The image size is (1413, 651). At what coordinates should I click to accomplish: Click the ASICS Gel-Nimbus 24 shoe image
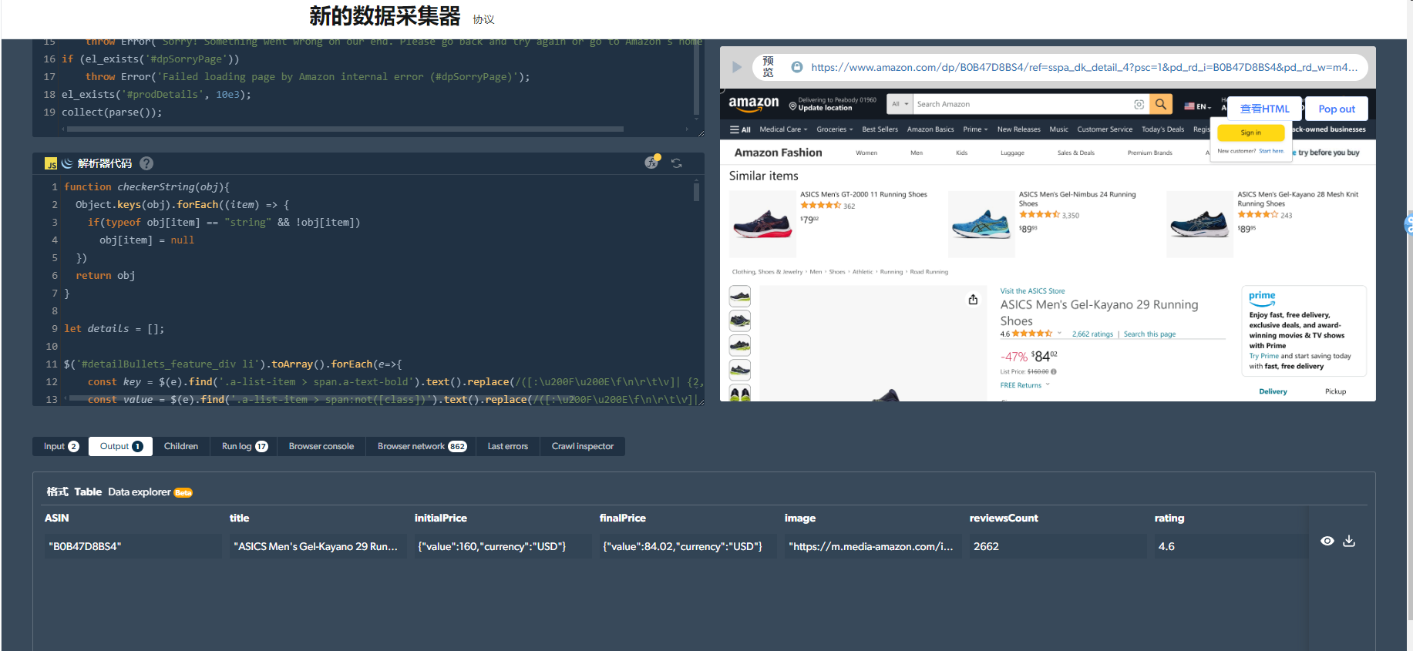point(981,224)
